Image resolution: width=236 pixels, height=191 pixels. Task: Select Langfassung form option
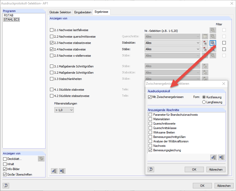point(204,102)
